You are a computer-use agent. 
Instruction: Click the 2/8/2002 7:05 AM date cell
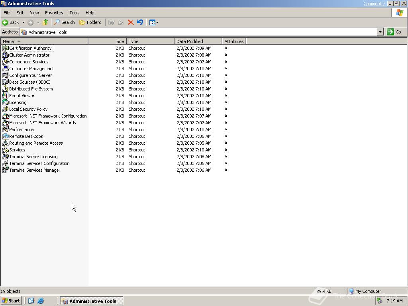click(194, 143)
